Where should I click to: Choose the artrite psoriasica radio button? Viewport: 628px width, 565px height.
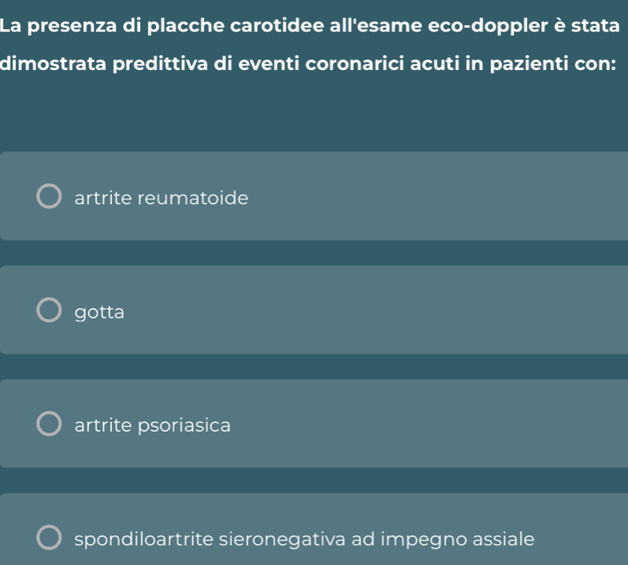coord(48,425)
